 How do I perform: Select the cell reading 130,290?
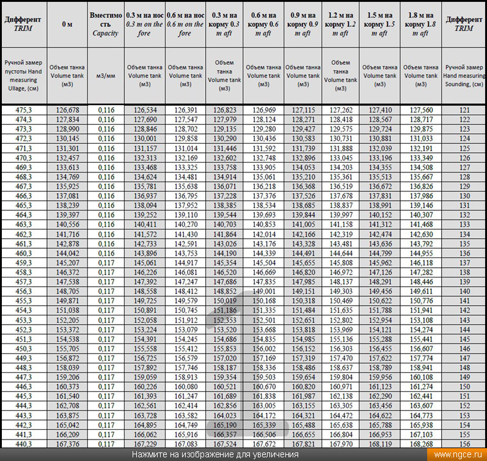(x=225, y=139)
